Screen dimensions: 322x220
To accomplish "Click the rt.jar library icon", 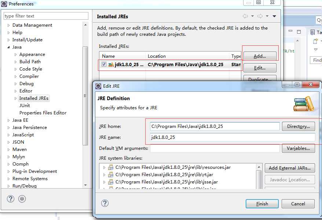I will point(111,175).
